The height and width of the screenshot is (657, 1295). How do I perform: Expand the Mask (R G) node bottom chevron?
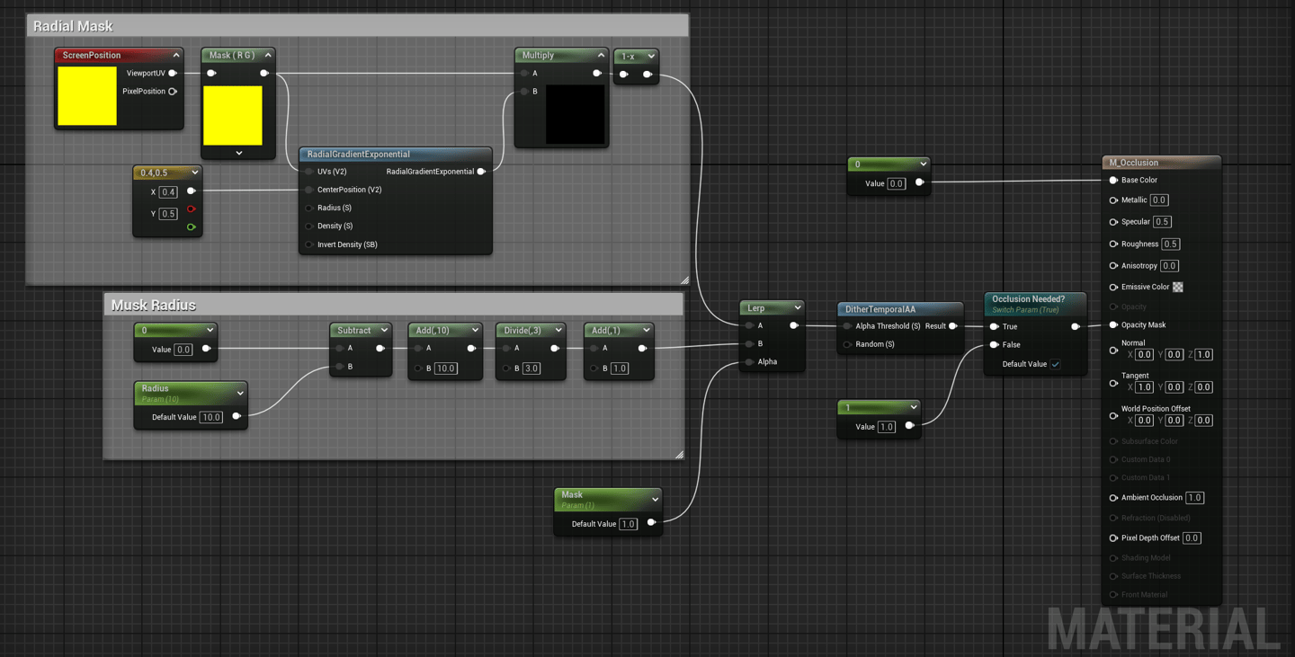point(238,153)
